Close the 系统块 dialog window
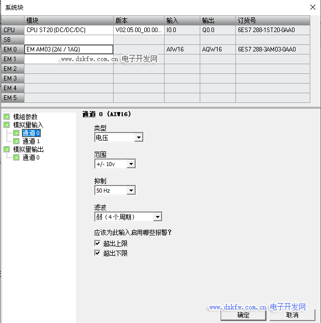This screenshot has width=321, height=323. (312, 7)
